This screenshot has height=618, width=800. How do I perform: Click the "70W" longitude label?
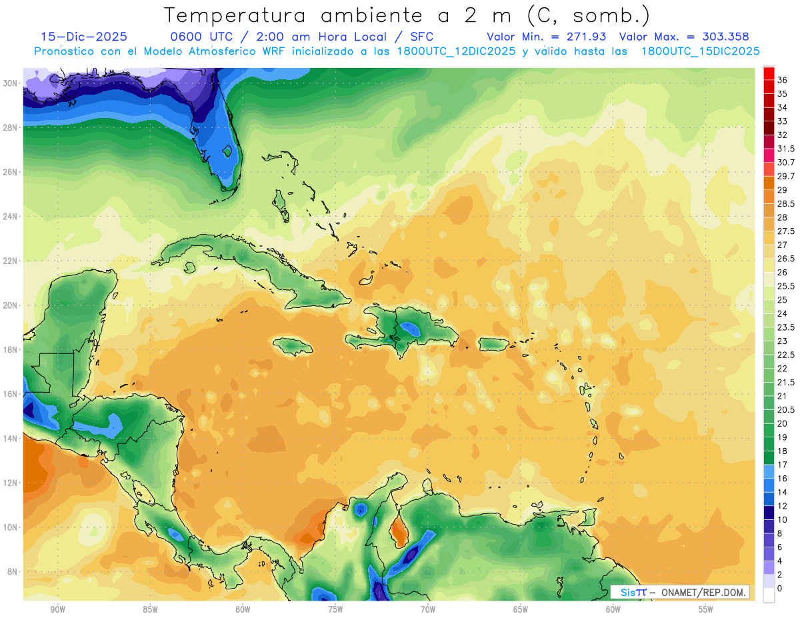[x=428, y=609]
